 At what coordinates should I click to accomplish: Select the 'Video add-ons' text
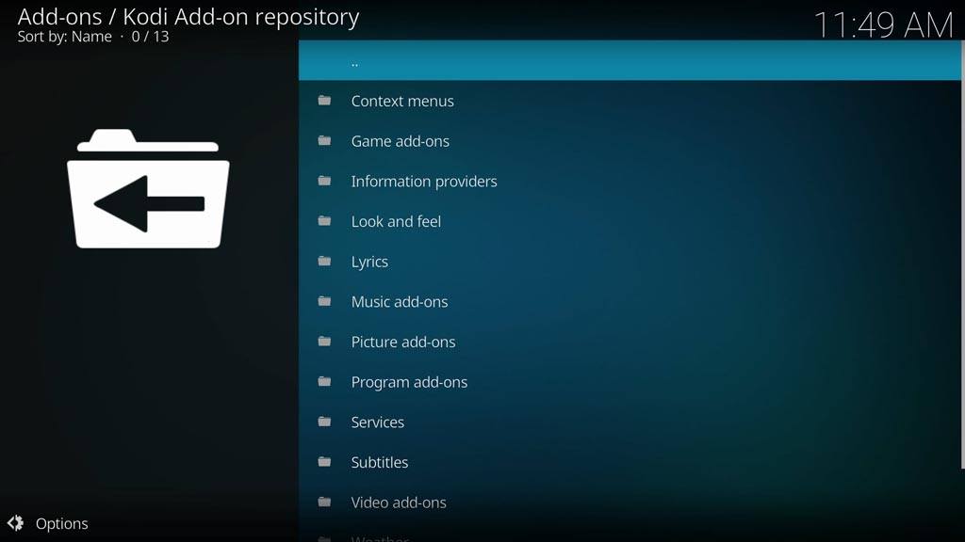[x=399, y=502]
